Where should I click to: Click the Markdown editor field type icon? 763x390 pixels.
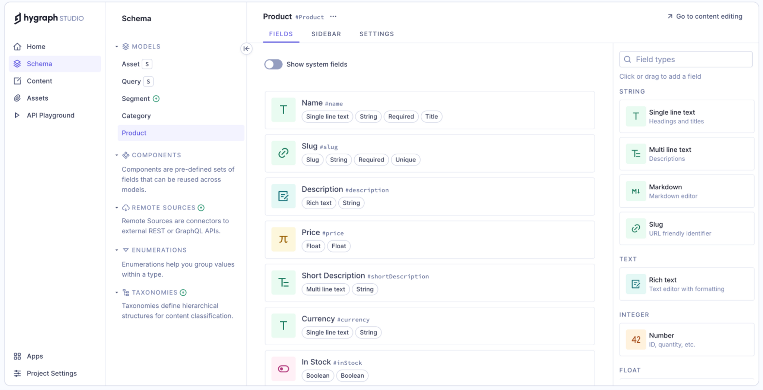(636, 191)
